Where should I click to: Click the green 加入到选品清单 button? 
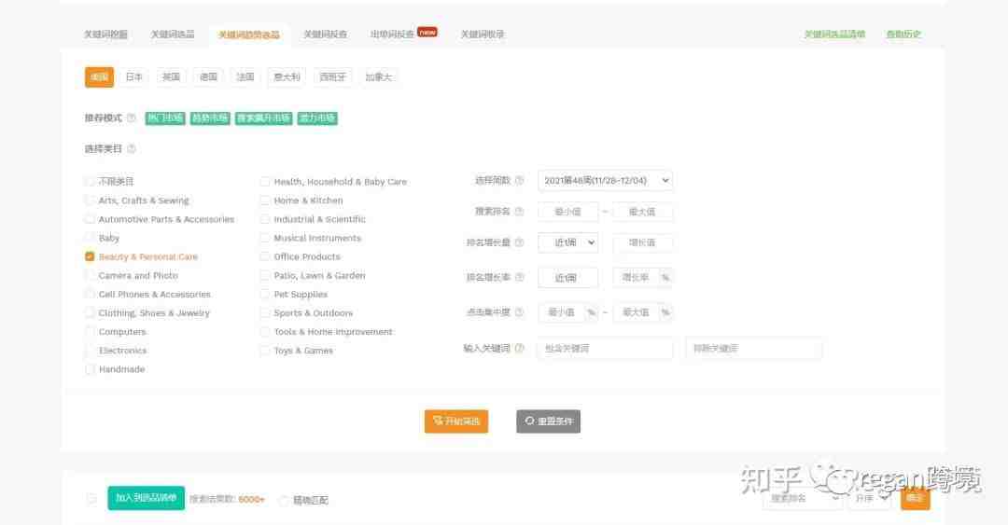(x=146, y=498)
